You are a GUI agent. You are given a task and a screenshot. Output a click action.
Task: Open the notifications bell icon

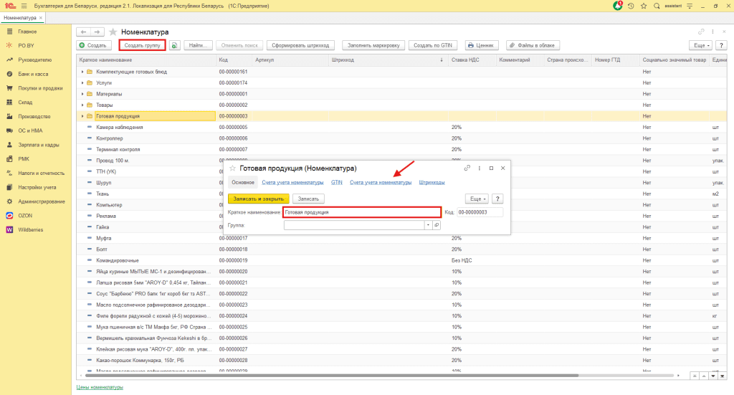[x=617, y=6]
